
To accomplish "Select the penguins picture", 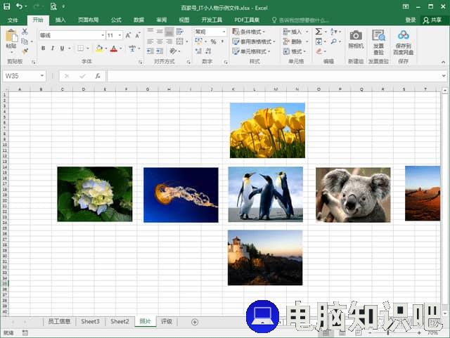I will tap(266, 194).
